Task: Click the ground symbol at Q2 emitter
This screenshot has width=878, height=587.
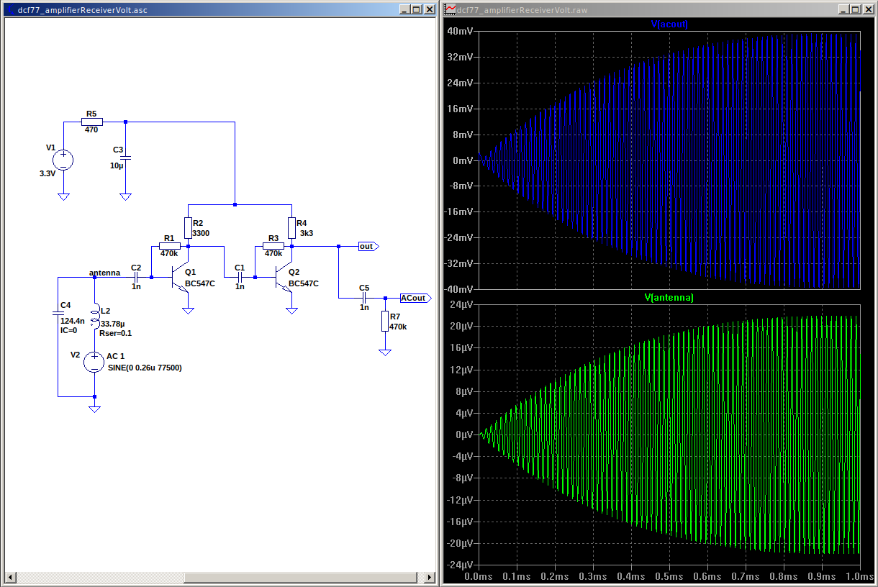Action: point(291,311)
